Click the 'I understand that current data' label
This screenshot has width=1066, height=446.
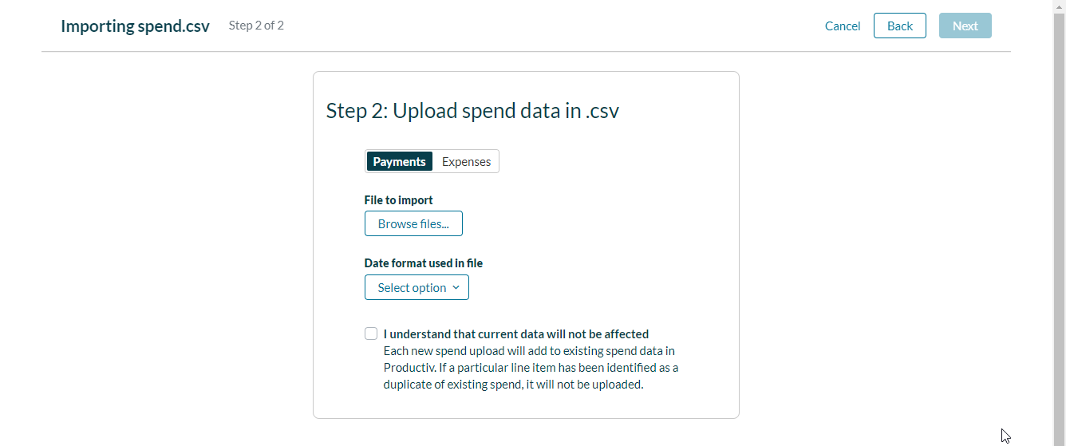(515, 334)
